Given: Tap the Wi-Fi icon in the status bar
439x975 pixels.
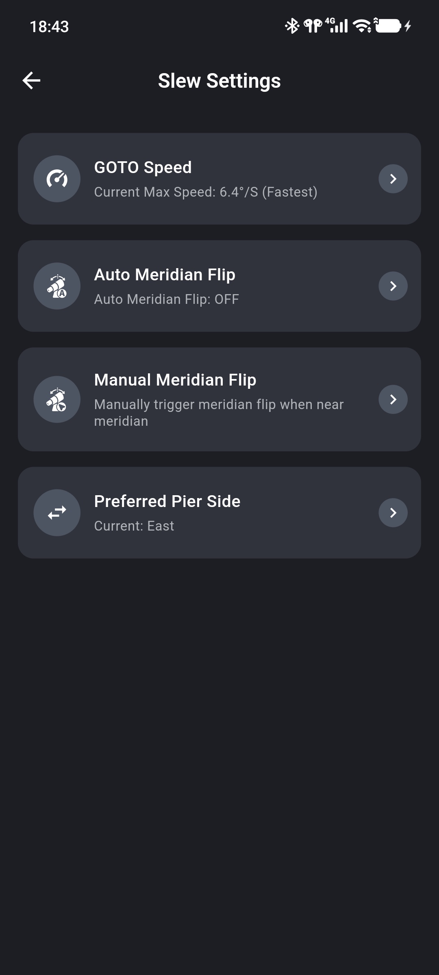Looking at the screenshot, I should tap(362, 26).
